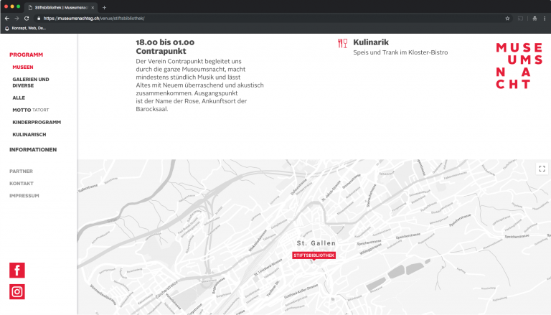Click the St. Gallen map label
The width and height of the screenshot is (551, 315).
click(x=316, y=243)
